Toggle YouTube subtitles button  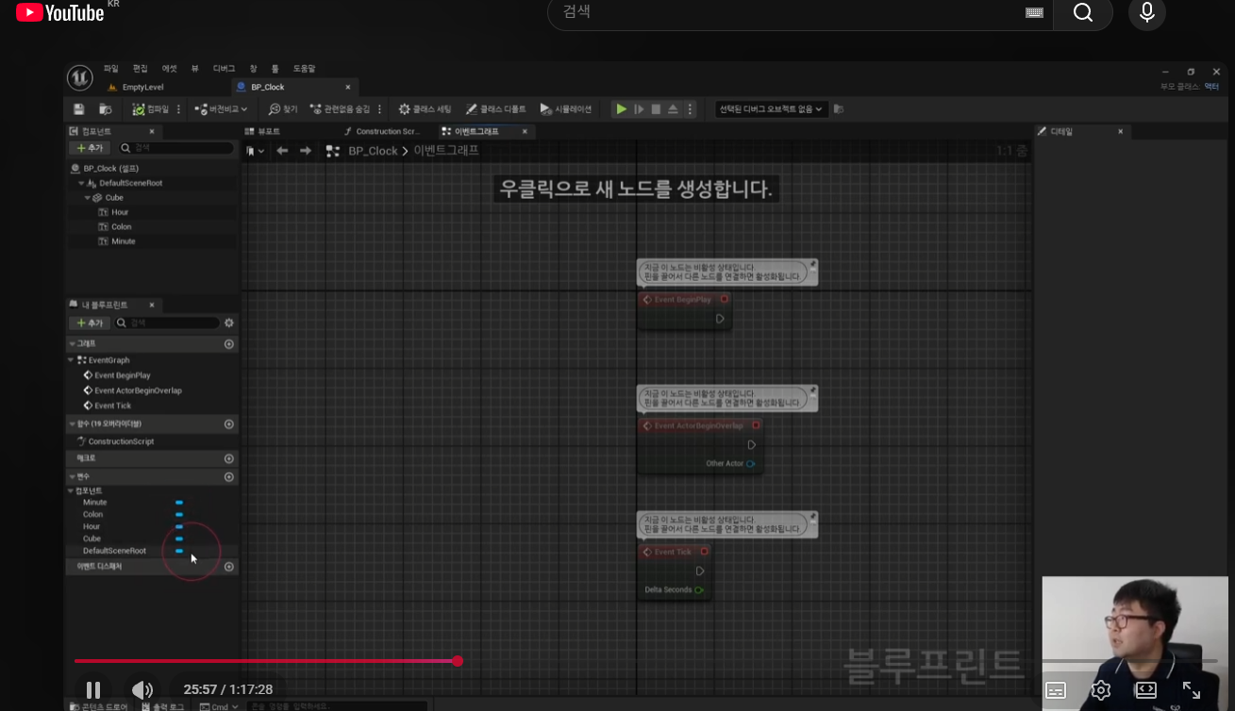click(x=1056, y=690)
